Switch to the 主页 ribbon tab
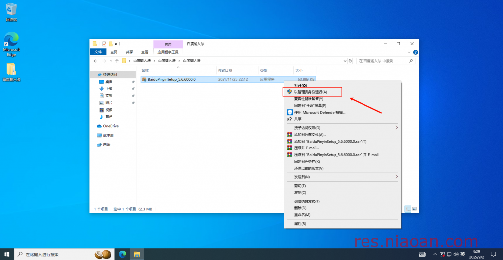 [114, 52]
